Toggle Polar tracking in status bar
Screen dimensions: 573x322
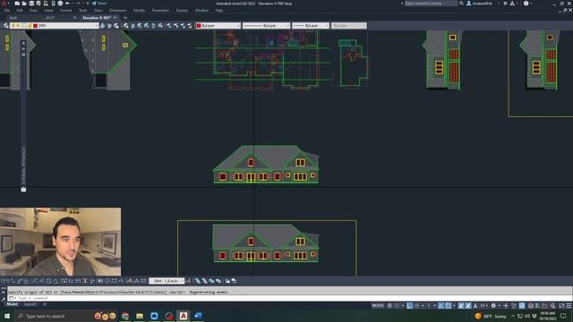click(x=416, y=306)
